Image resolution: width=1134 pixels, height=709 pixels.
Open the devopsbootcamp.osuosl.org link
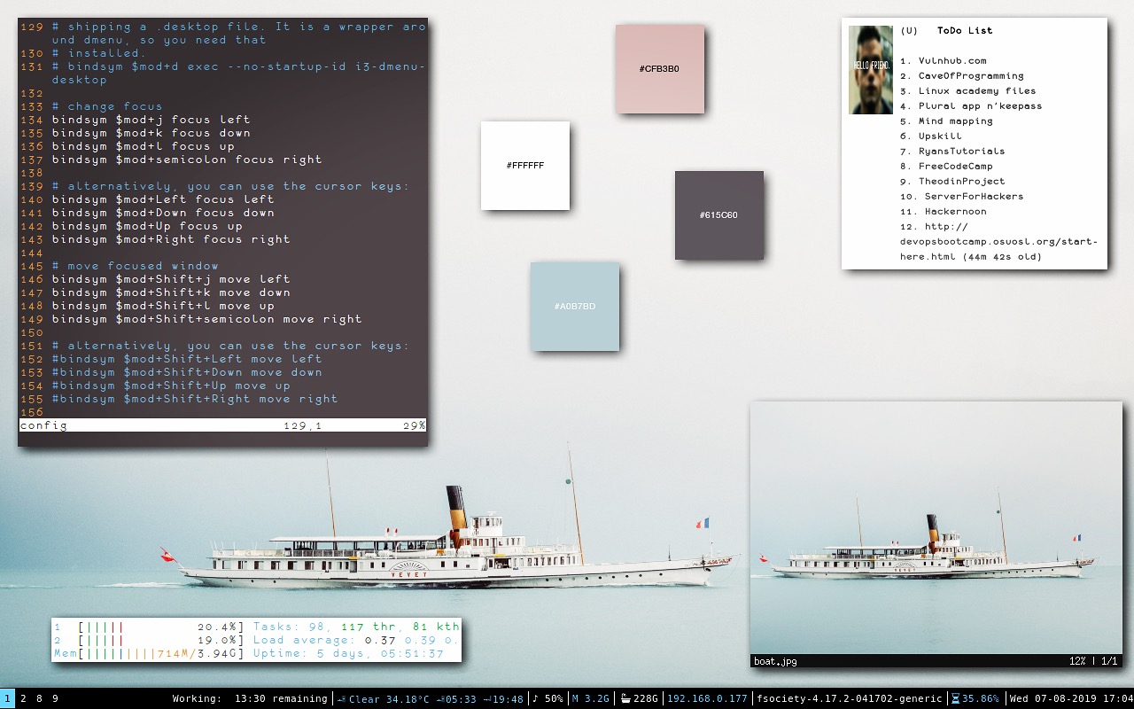998,241
